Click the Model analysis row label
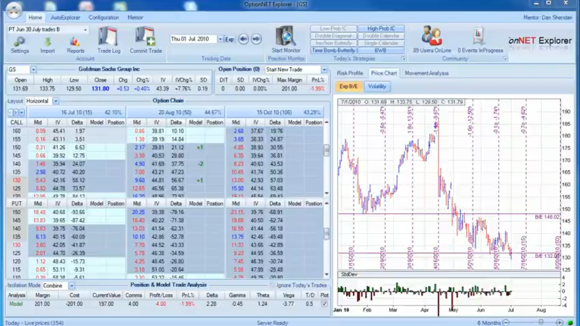Image resolution: width=580 pixels, height=326 pixels. click(x=16, y=304)
